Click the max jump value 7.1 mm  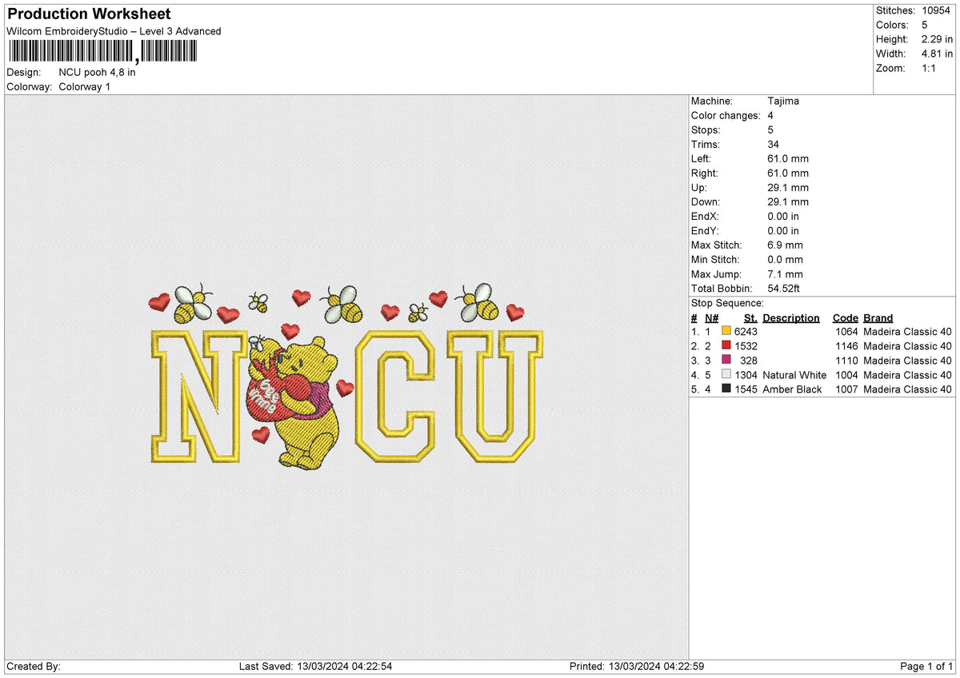pyautogui.click(x=785, y=273)
